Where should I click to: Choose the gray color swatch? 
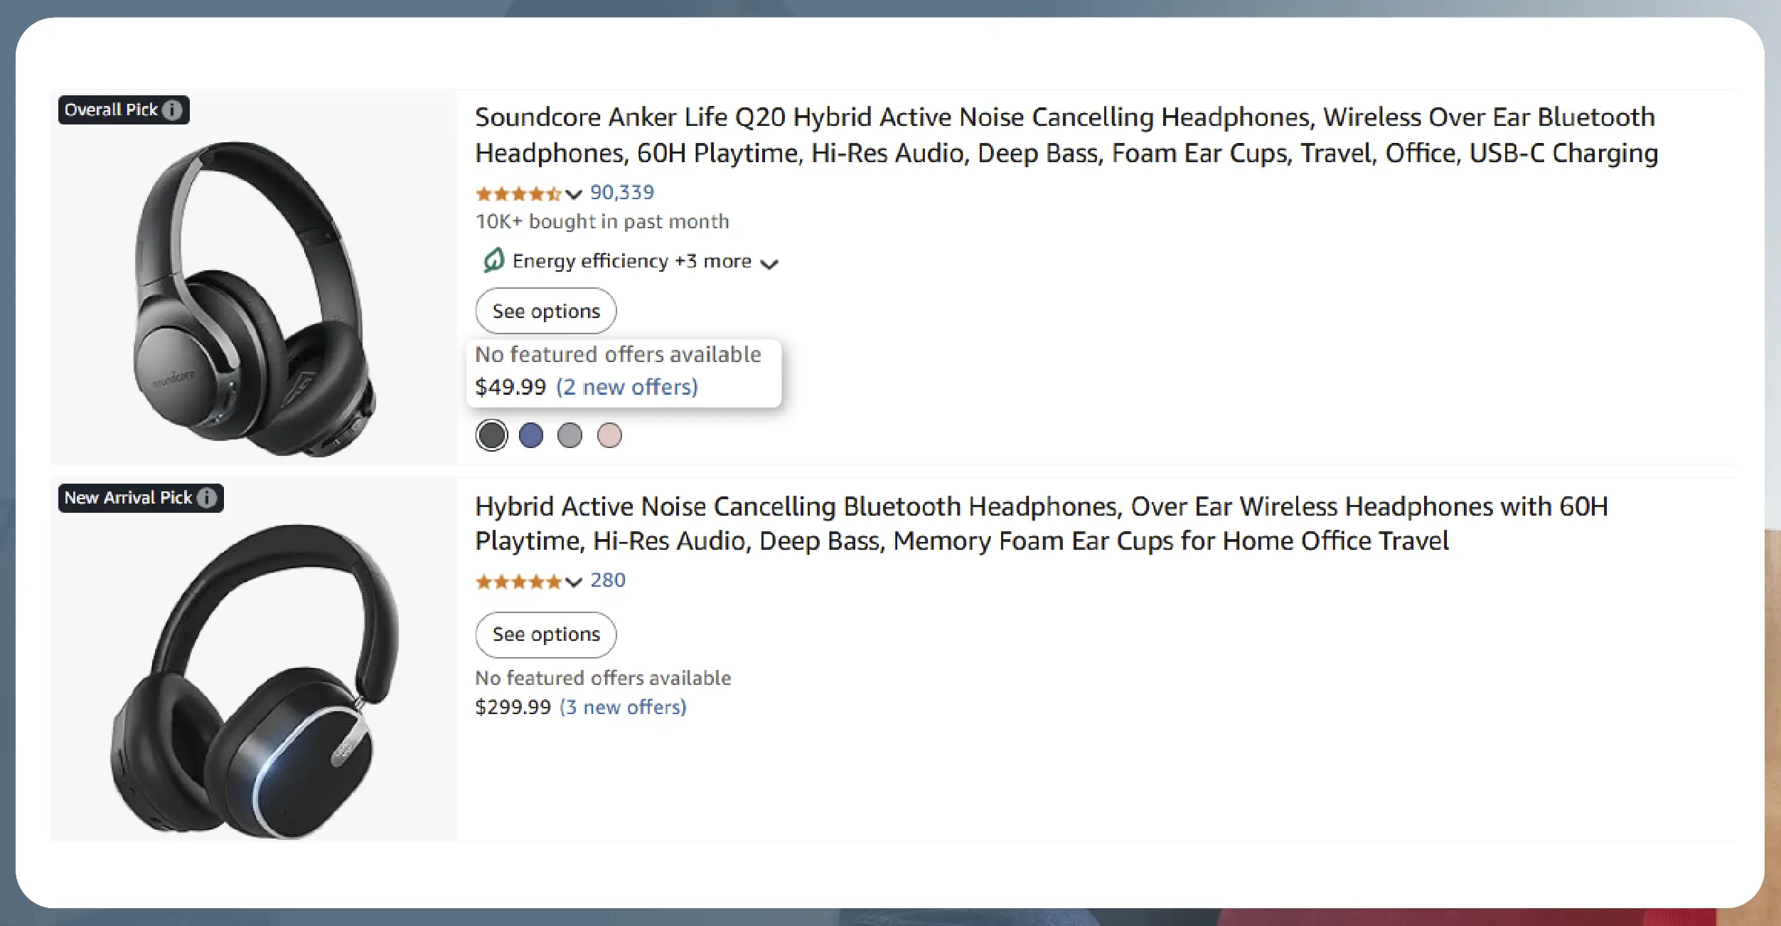click(569, 435)
